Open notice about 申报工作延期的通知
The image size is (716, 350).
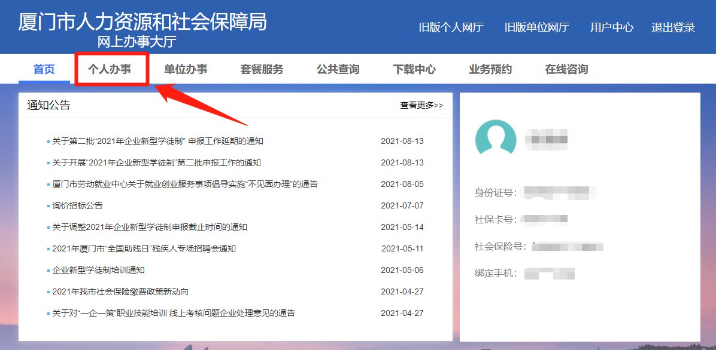(157, 142)
